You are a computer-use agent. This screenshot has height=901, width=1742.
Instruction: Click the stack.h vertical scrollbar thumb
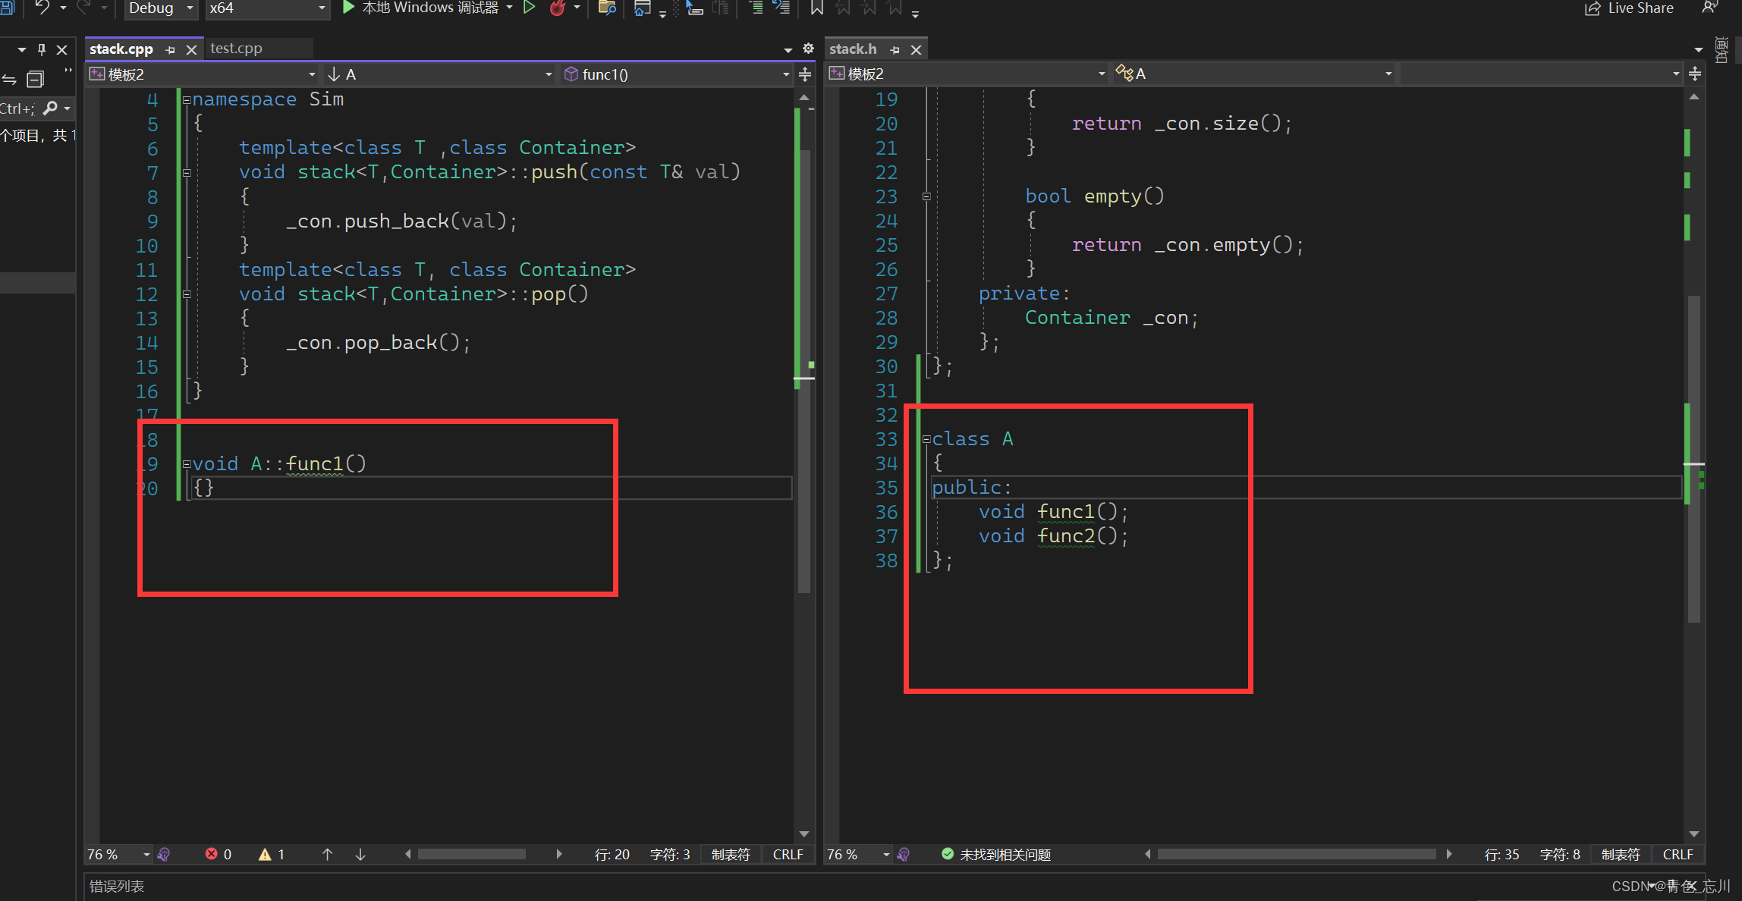pos(1693,458)
